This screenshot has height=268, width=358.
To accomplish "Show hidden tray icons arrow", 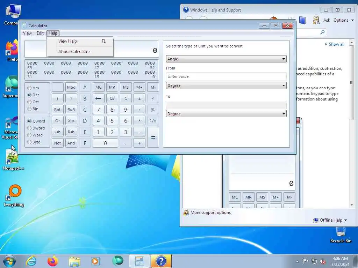I will (x=297, y=262).
